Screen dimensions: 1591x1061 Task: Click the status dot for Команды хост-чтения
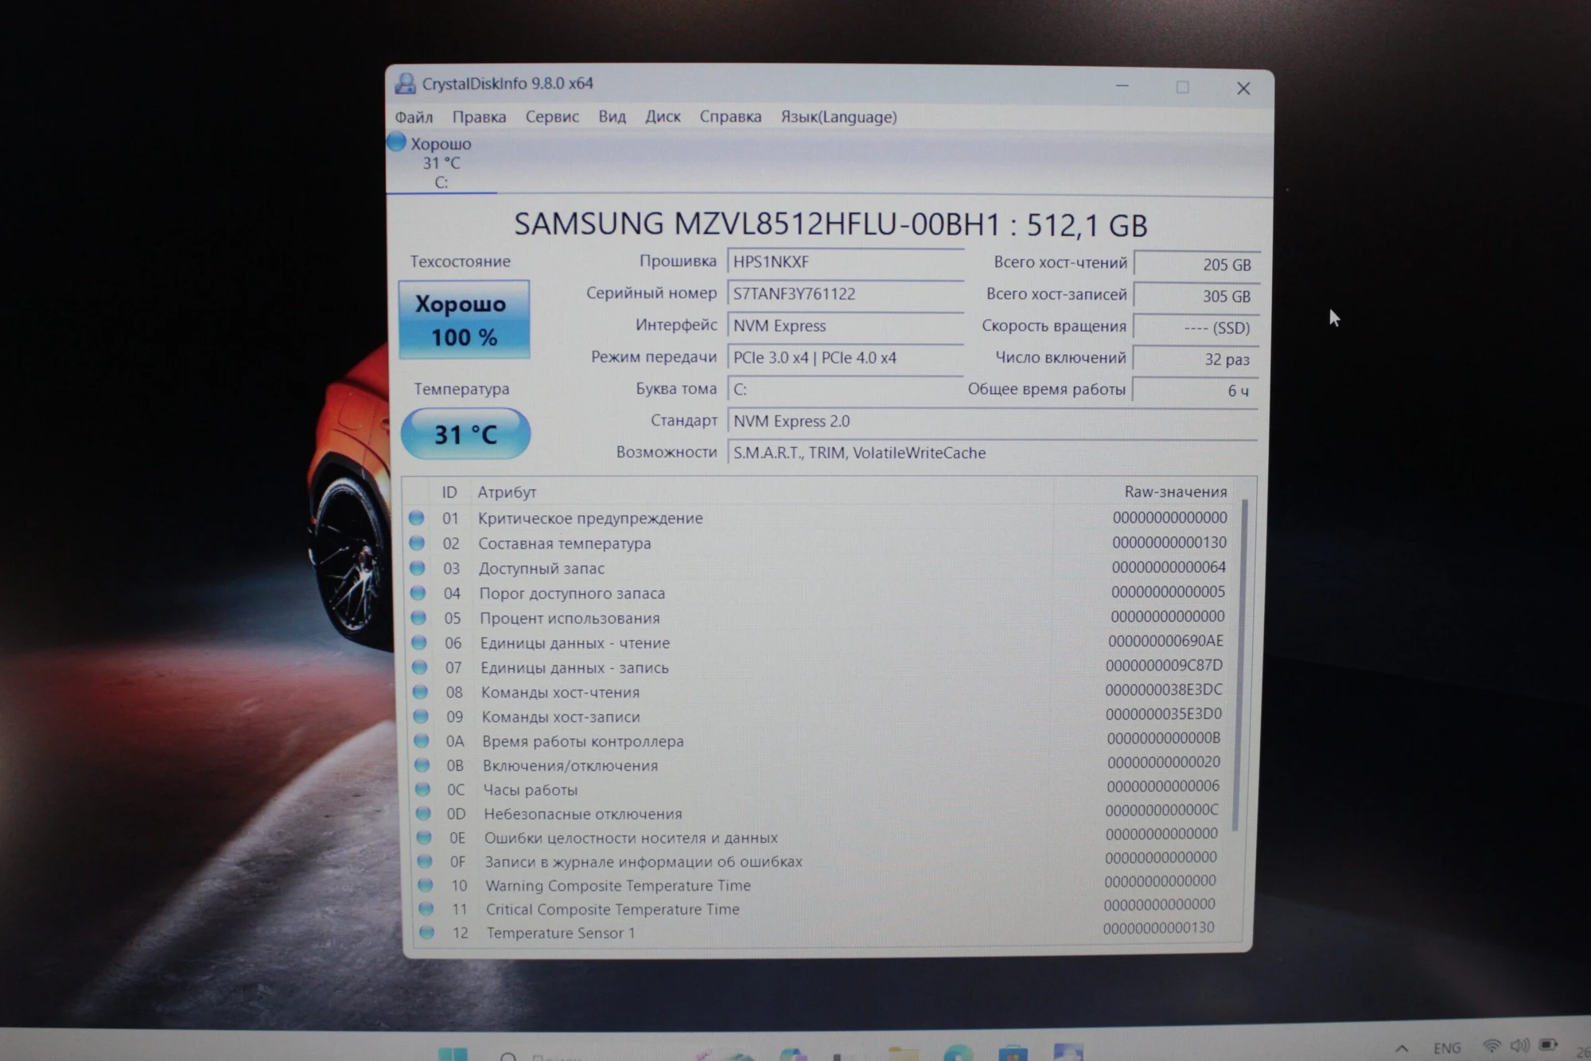pos(420,691)
